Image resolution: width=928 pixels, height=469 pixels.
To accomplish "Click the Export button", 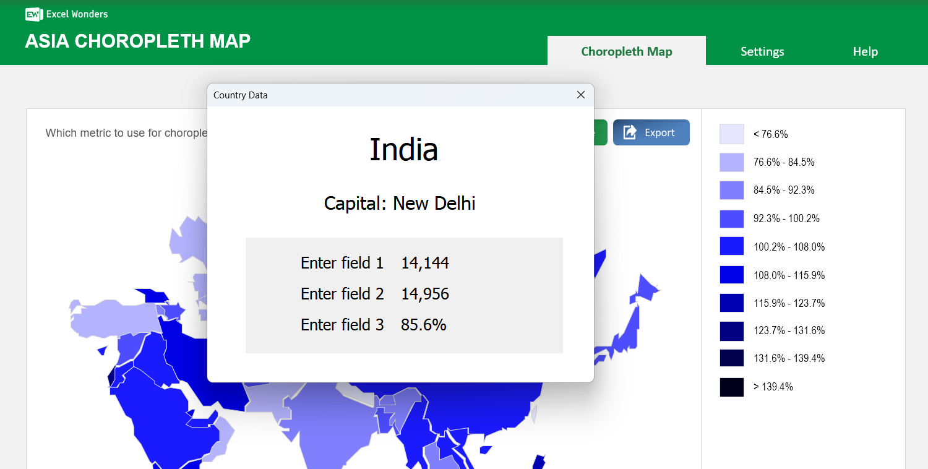I will click(x=651, y=132).
